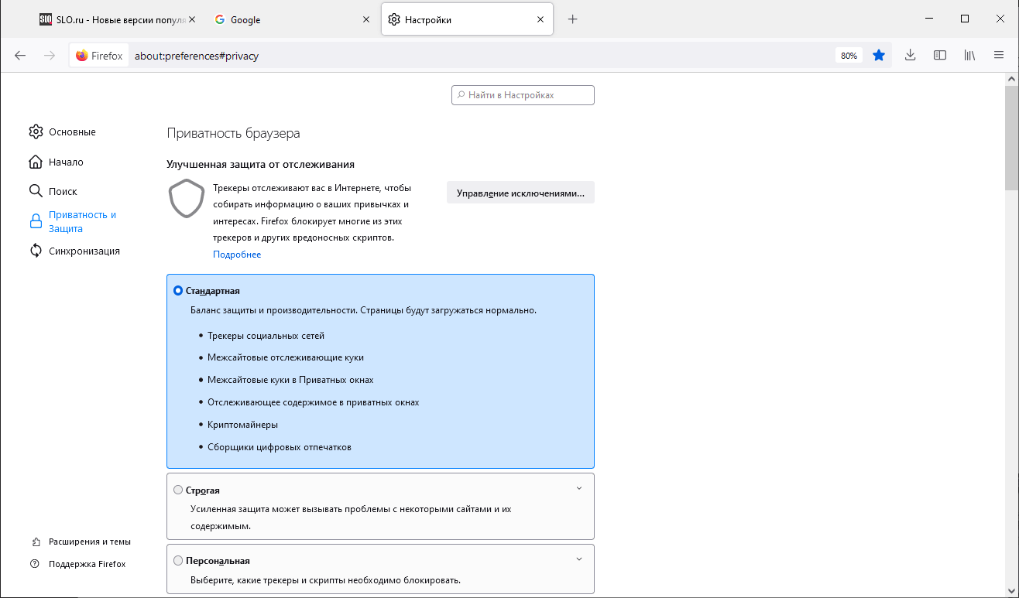The image size is (1019, 598).
Task: Minimize the Firefox window
Action: [929, 19]
